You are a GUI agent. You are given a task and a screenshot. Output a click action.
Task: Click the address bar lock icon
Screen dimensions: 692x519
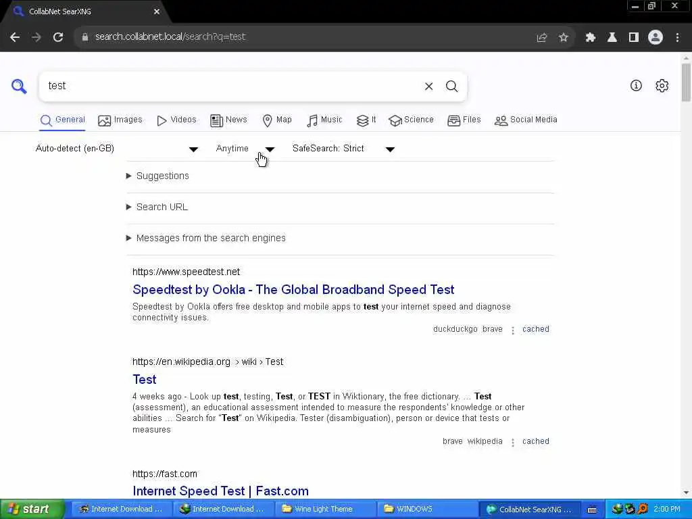[84, 37]
